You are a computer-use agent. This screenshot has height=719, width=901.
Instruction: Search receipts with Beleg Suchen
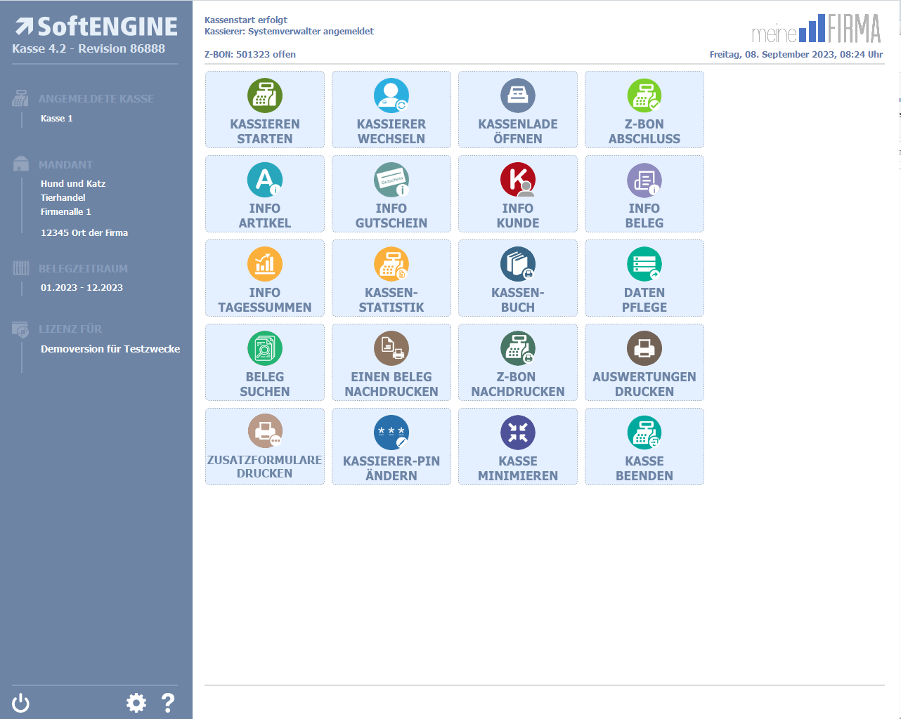pos(265,362)
